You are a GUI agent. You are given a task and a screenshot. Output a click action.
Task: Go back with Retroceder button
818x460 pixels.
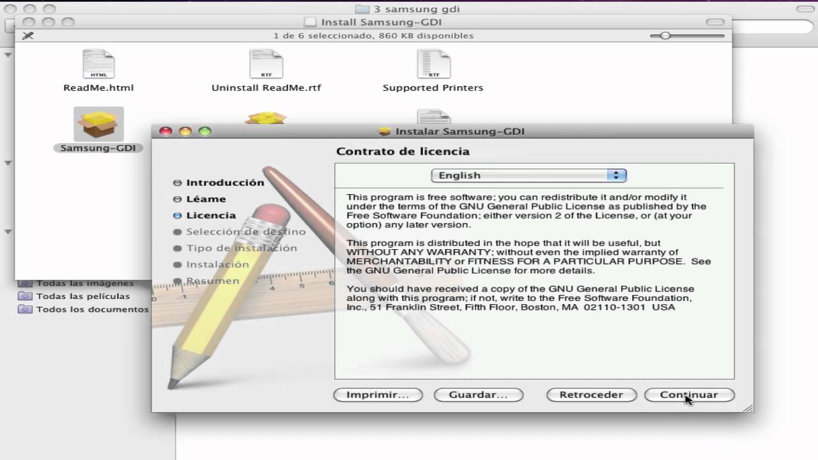pos(591,395)
